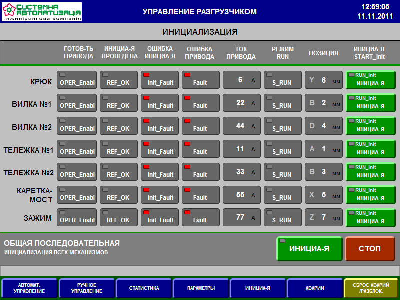Click the Система Автоматизація company logo
This screenshot has height=300, width=400.
[42, 11]
